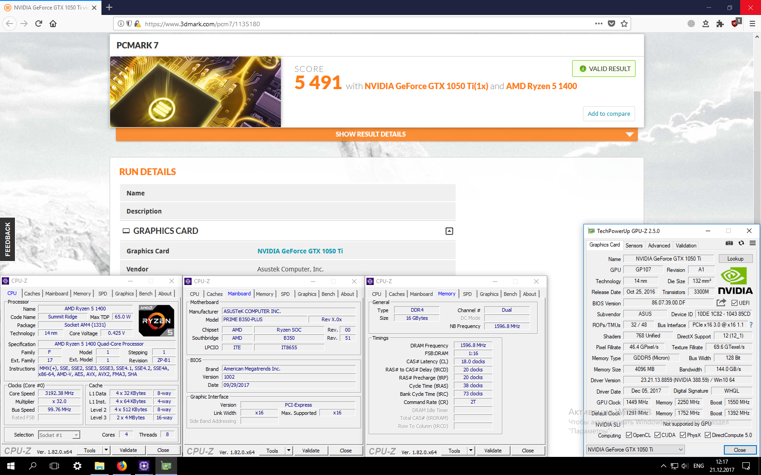Viewport: 761px width, 475px height.
Task: Close the NVIDIA GeForce GTX 1050 Ti tab
Action: pos(94,8)
